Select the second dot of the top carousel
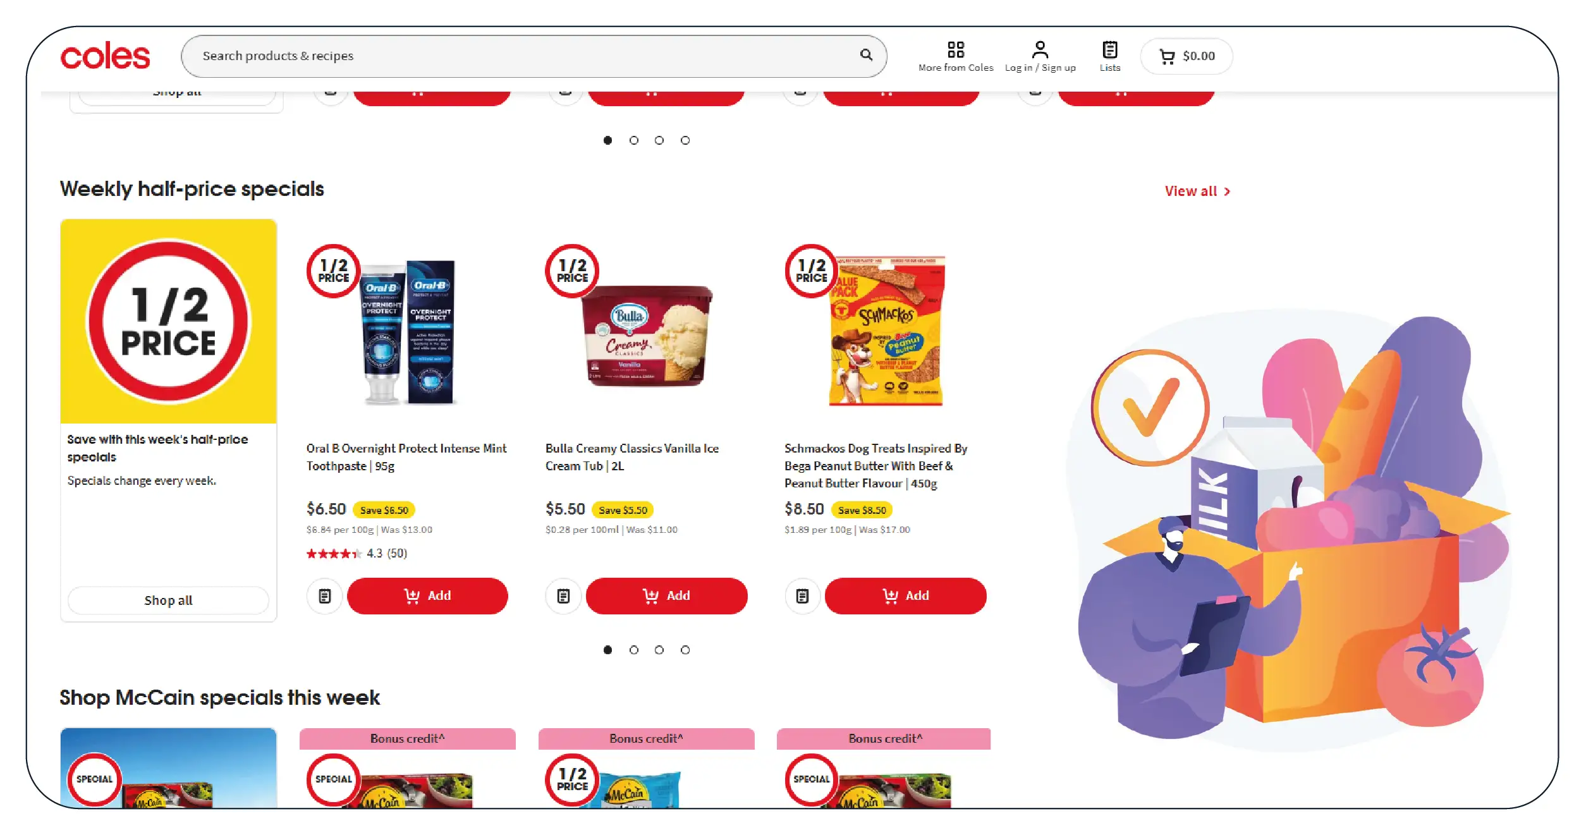 click(633, 140)
